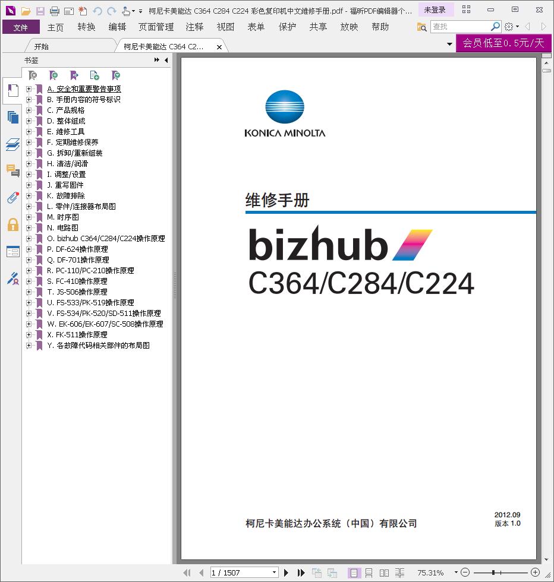Switch to the 主页 ribbon tab

click(x=56, y=27)
